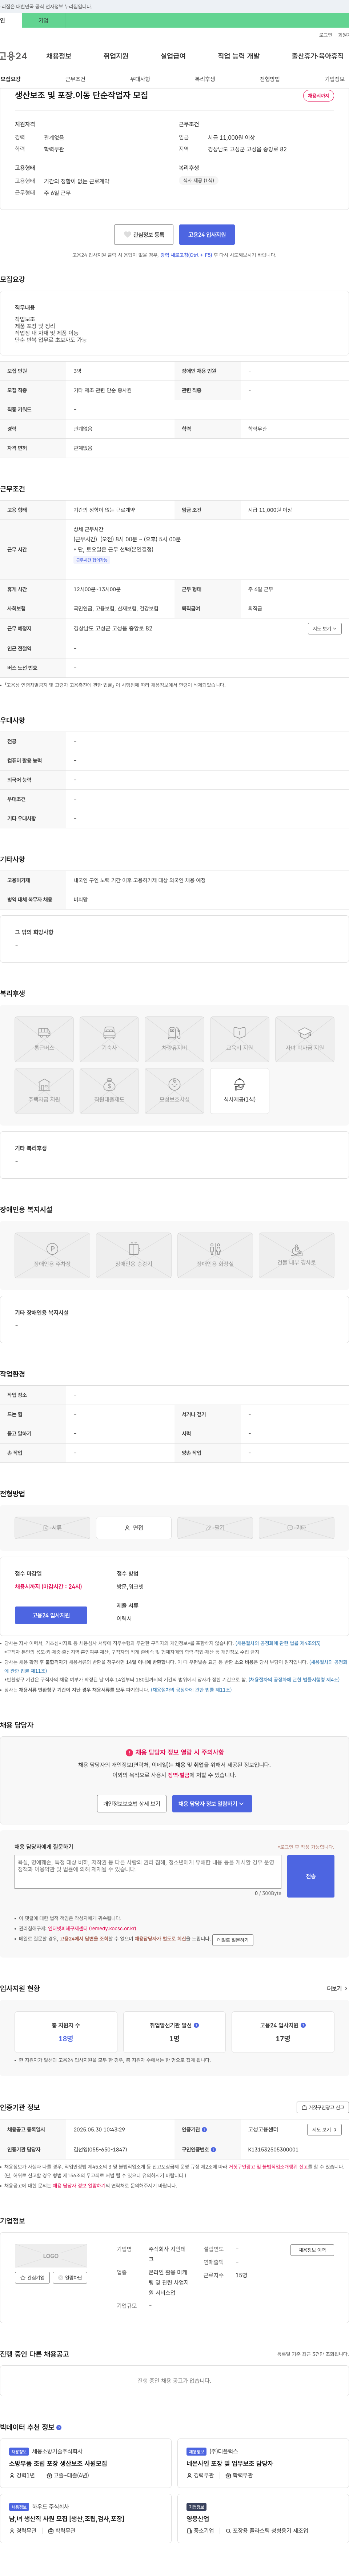The height and width of the screenshot is (2576, 349).
Task: Click info icon beside 고용24 입사지원 count
Action: [303, 2024]
